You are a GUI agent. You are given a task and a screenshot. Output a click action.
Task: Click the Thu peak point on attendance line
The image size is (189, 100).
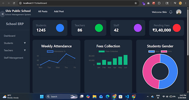(x=66, y=54)
